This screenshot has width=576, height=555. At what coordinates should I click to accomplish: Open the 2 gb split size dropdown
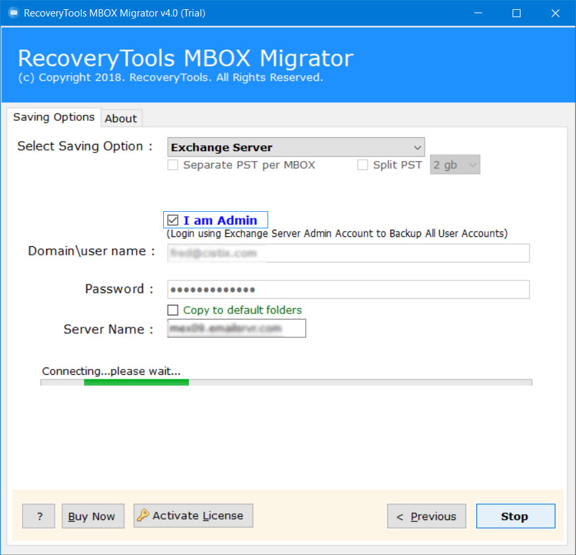(454, 165)
